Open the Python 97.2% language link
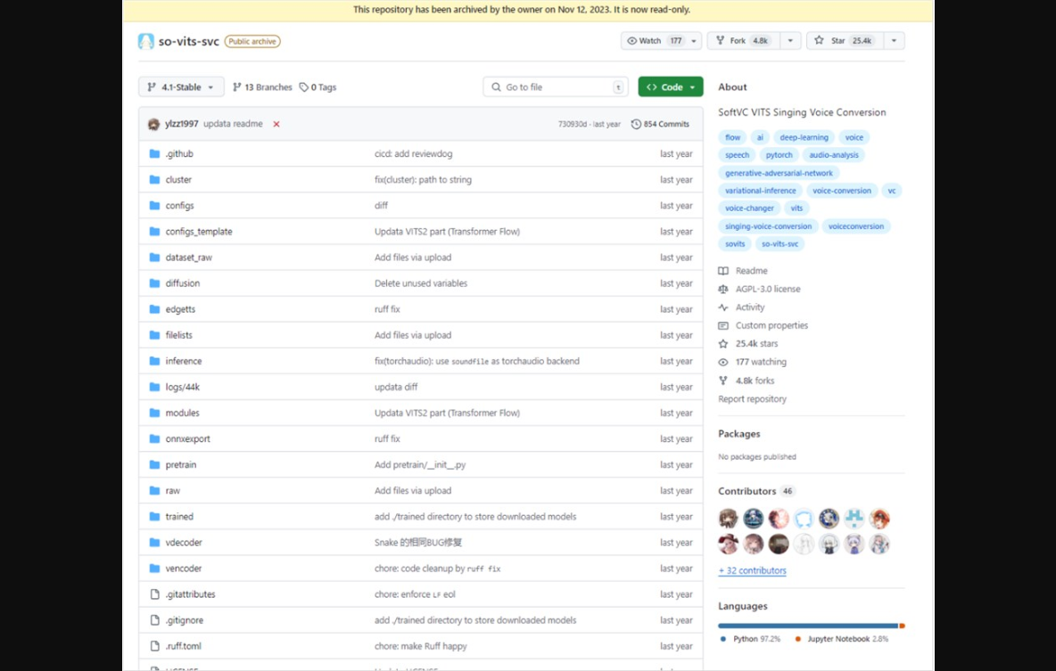Image resolution: width=1056 pixels, height=671 pixels. click(750, 639)
